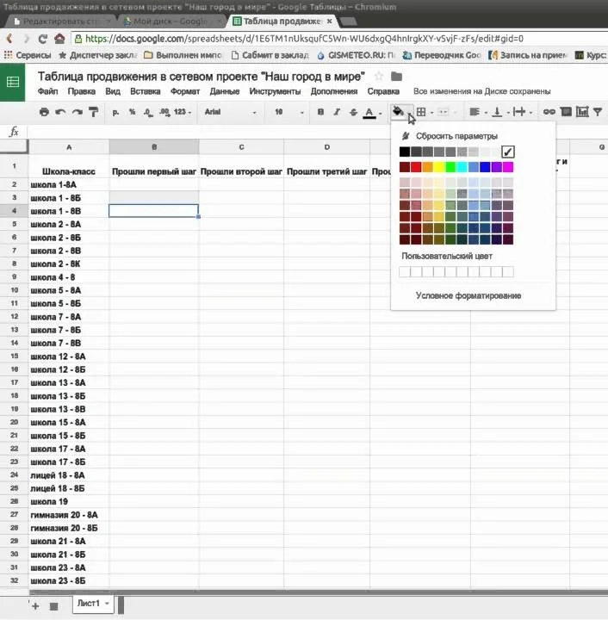Insert a chart via the toolbar
The height and width of the screenshot is (620, 608).
582,112
